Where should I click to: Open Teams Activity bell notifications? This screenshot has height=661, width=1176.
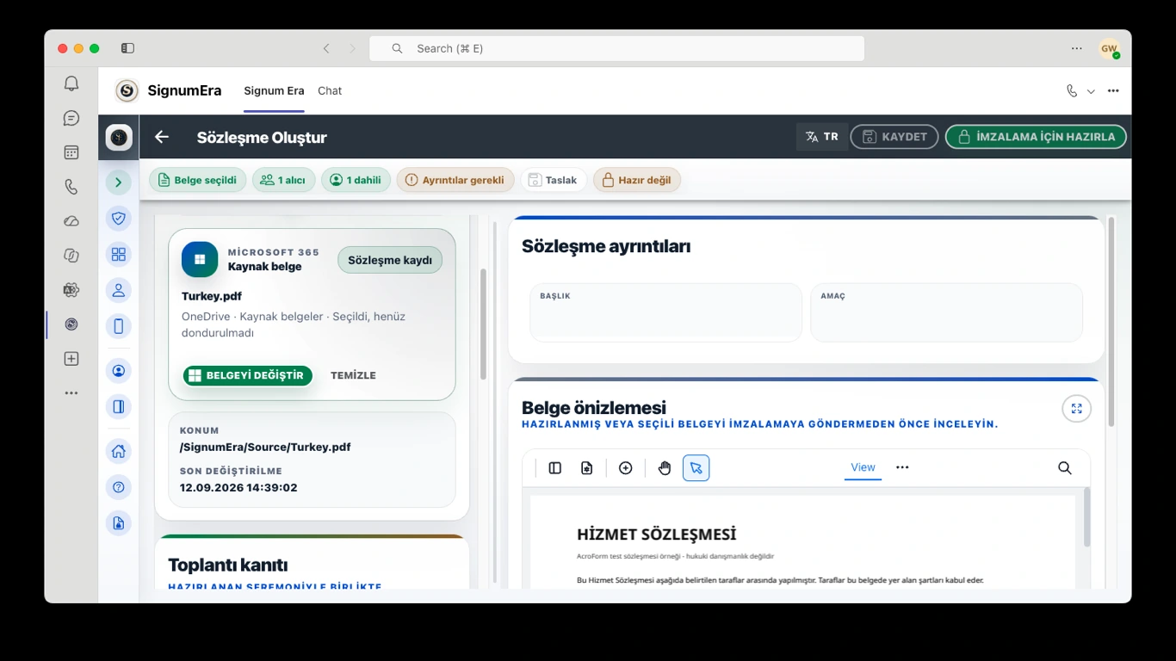71,83
